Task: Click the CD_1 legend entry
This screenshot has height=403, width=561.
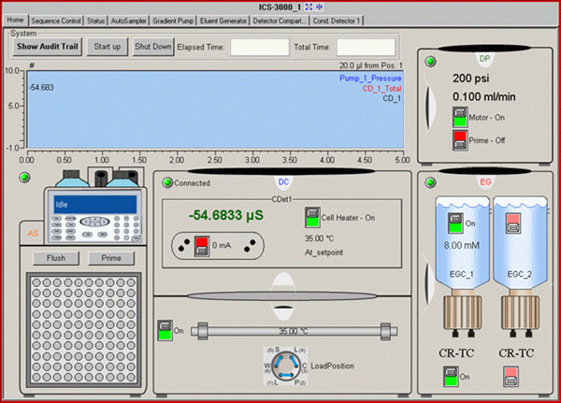Action: pyautogui.click(x=392, y=98)
